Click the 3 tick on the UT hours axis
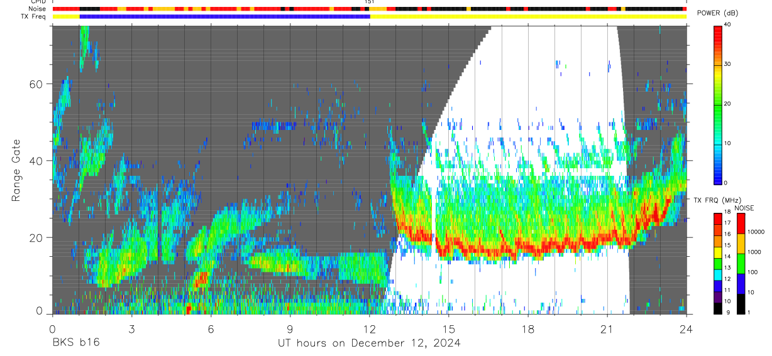Viewport: 772px width, 356px height. 131,328
